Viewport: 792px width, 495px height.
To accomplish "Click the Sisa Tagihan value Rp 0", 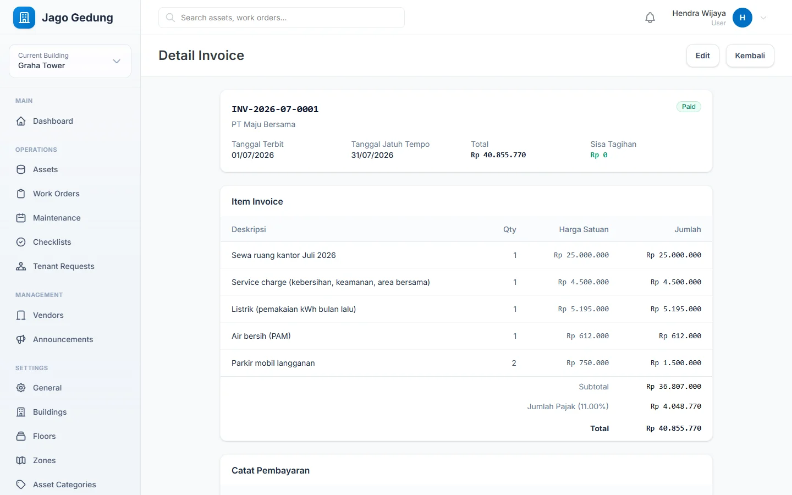I will (599, 155).
